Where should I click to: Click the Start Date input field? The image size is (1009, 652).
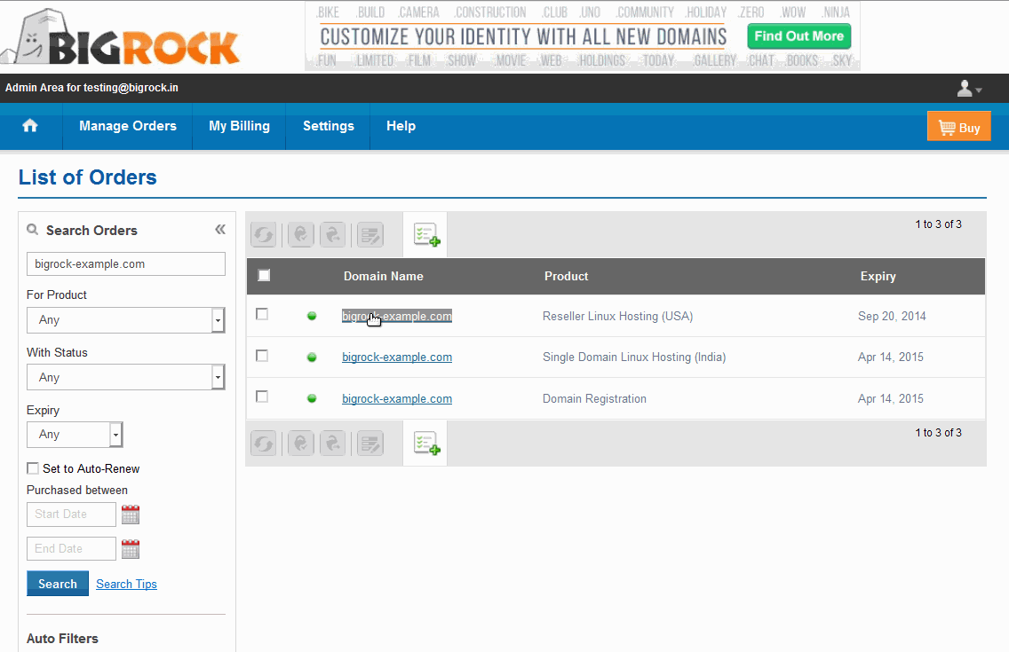click(x=71, y=515)
